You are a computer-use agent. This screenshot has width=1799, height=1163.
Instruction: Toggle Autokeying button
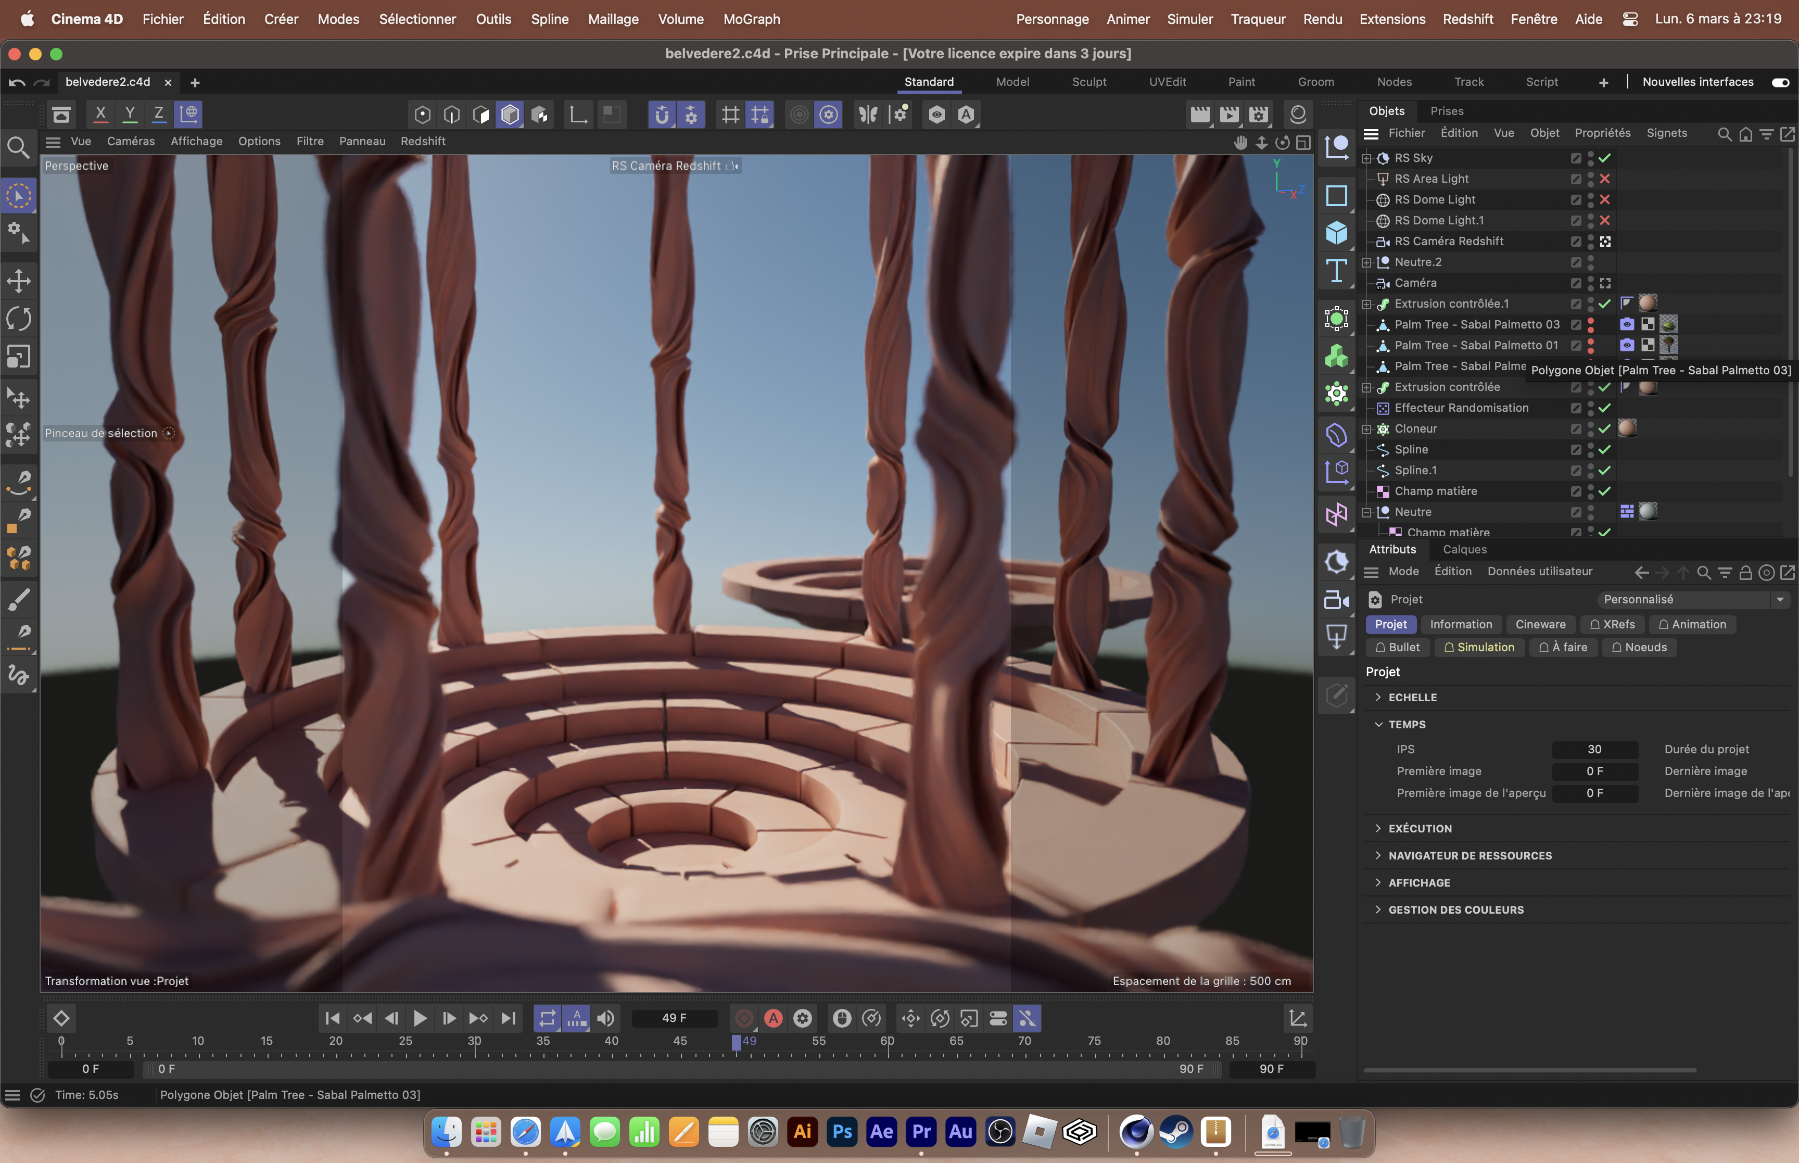[x=773, y=1019]
